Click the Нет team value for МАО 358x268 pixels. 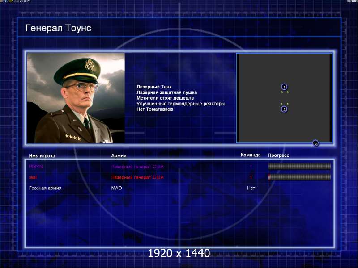coord(251,188)
